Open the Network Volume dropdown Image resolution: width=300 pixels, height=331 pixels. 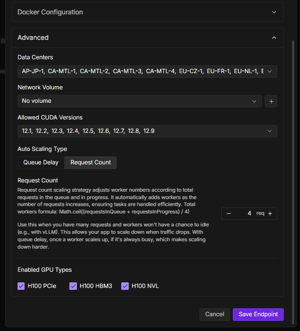pyautogui.click(x=140, y=101)
